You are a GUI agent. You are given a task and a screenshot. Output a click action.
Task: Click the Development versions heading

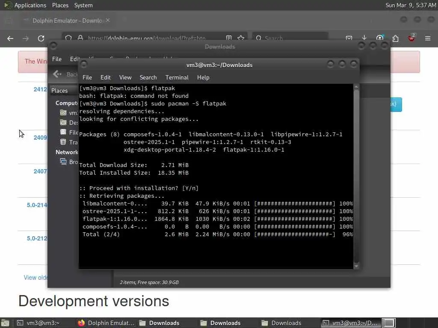(94, 301)
